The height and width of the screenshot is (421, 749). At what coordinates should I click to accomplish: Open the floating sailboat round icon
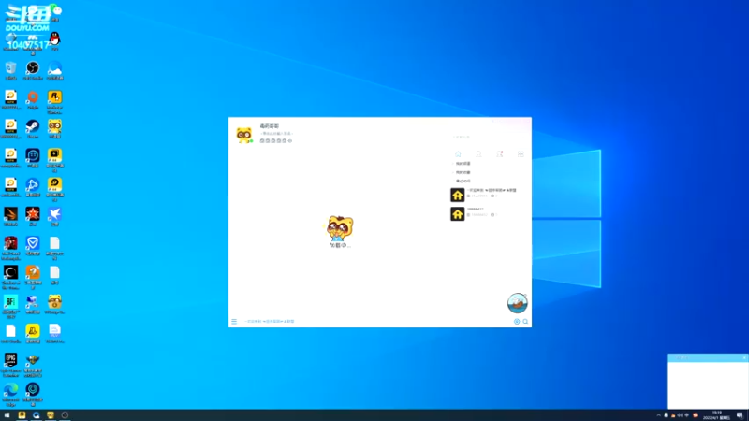pos(517,303)
